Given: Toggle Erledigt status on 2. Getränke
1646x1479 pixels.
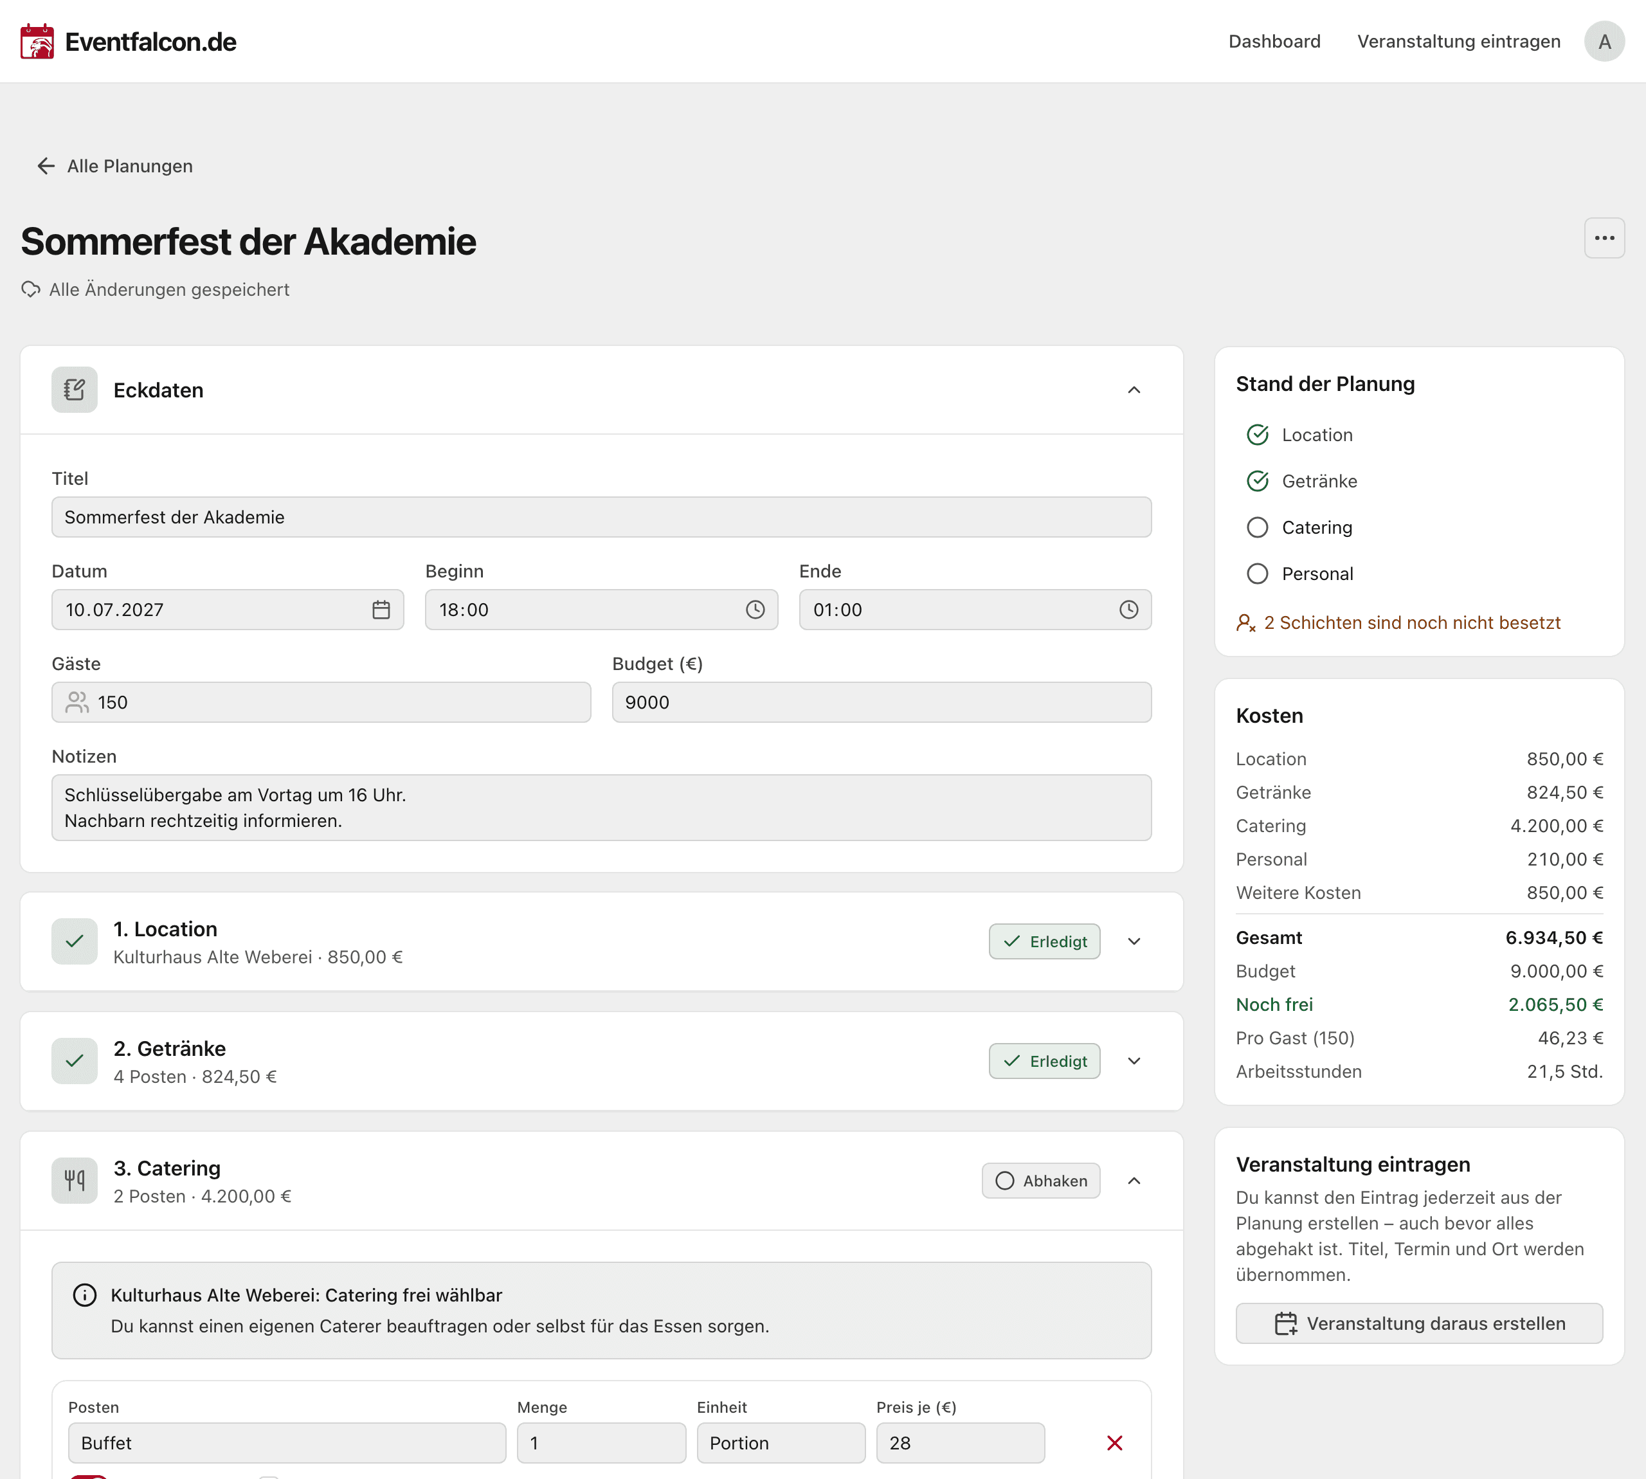Looking at the screenshot, I should (1044, 1060).
